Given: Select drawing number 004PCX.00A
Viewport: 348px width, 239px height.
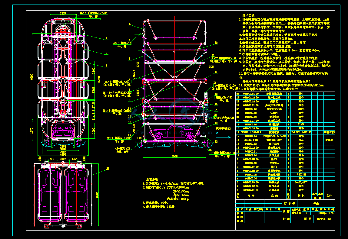Looking at the screenshot, I should (x=324, y=219).
